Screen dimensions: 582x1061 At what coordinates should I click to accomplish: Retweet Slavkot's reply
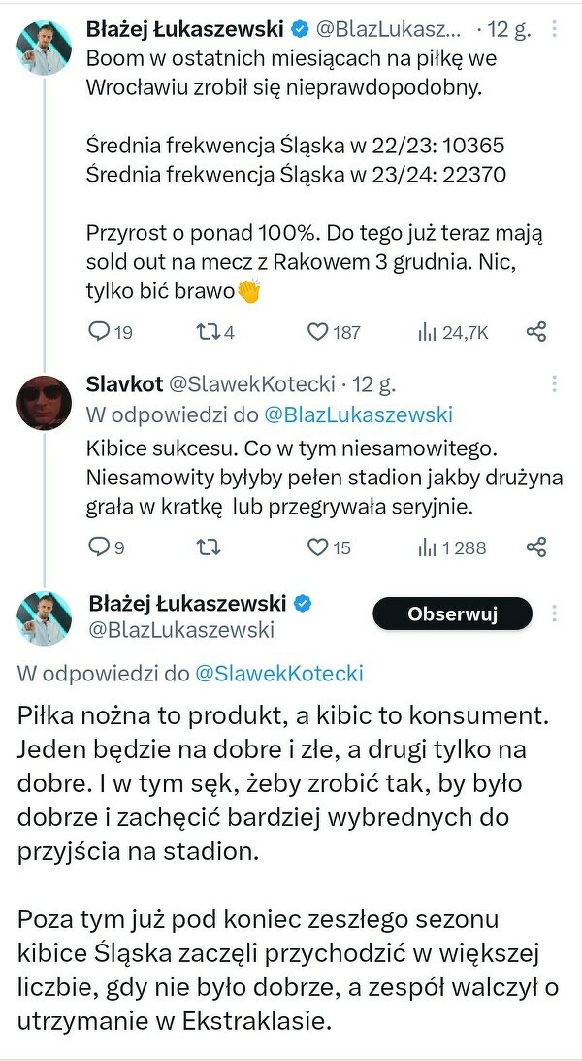click(207, 547)
